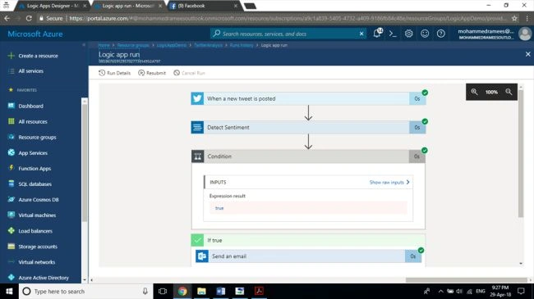534x299 pixels.
Task: Click Show raw inputs link
Action: [x=389, y=183]
